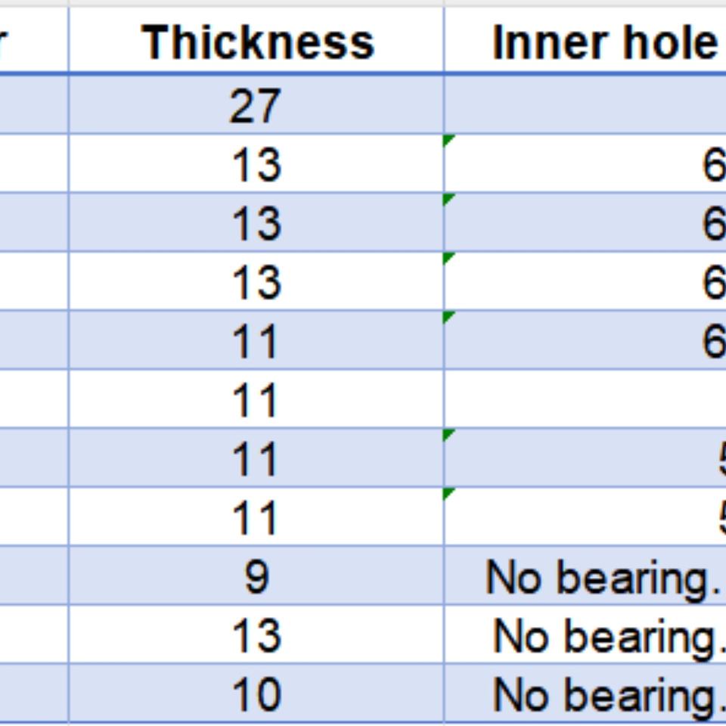The width and height of the screenshot is (726, 726).
Task: Click green error indicator beside the first 13
Action: point(448,140)
